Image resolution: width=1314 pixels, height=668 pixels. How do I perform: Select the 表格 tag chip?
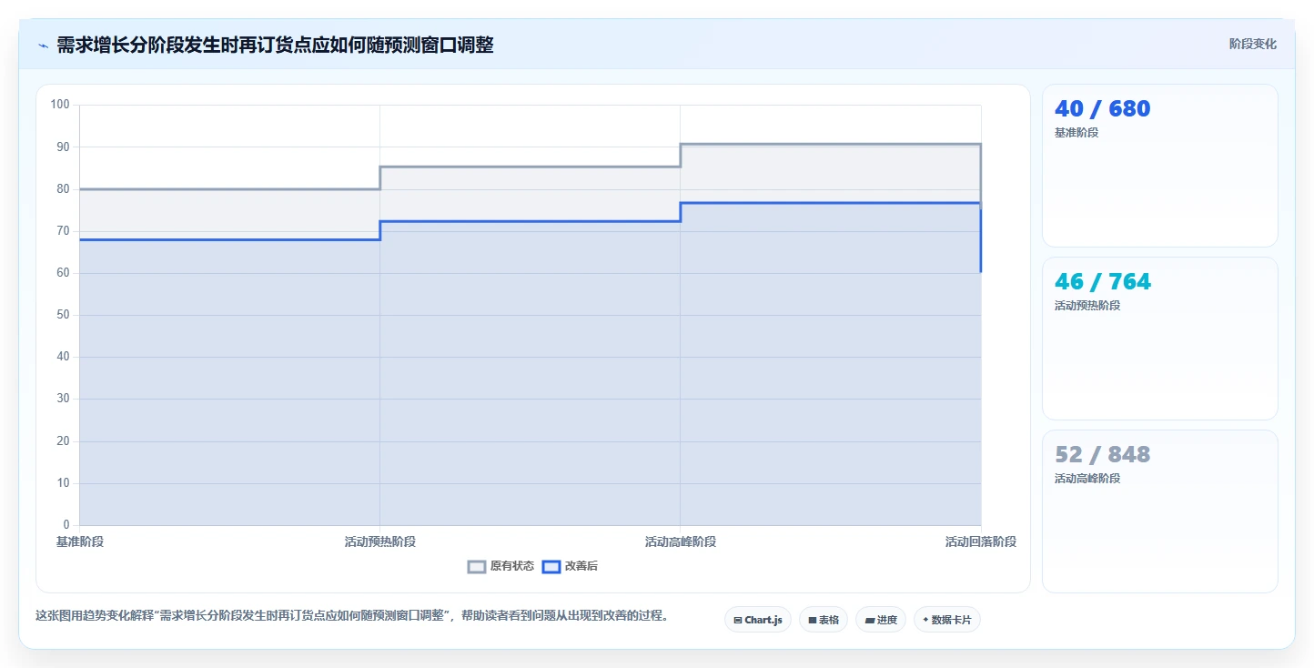(824, 620)
